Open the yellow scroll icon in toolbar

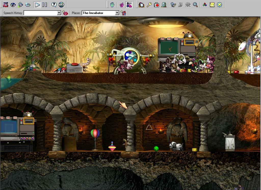212,5
